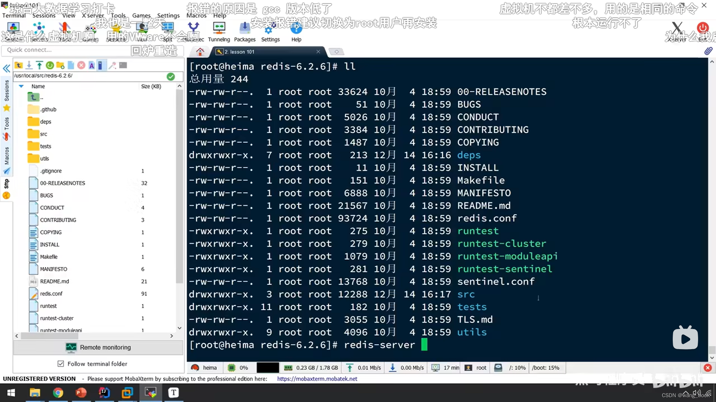
Task: Click the Remote monitoring button
Action: click(98, 347)
